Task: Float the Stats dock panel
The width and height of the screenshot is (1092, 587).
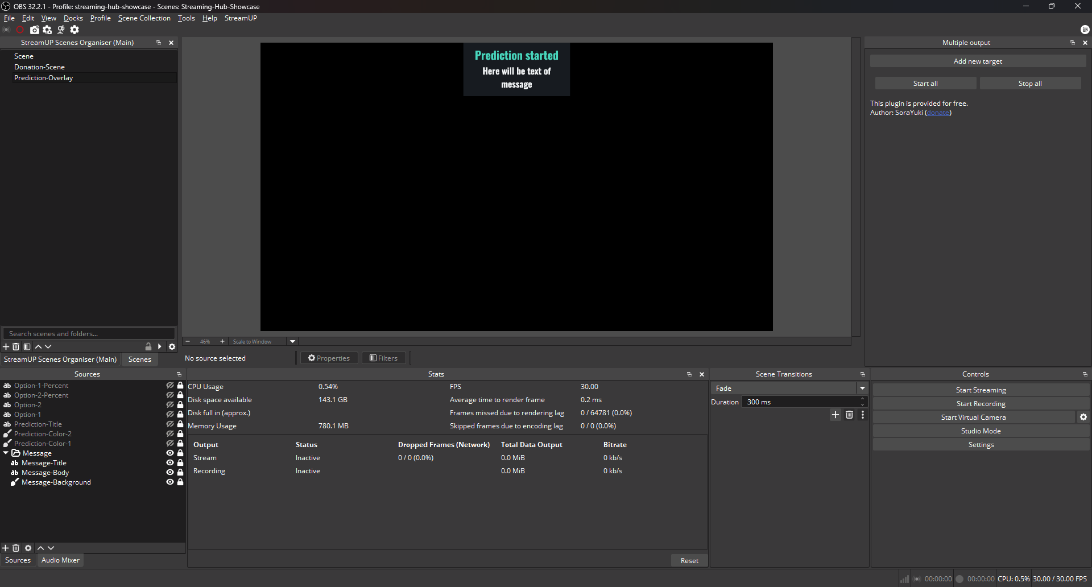Action: [689, 374]
